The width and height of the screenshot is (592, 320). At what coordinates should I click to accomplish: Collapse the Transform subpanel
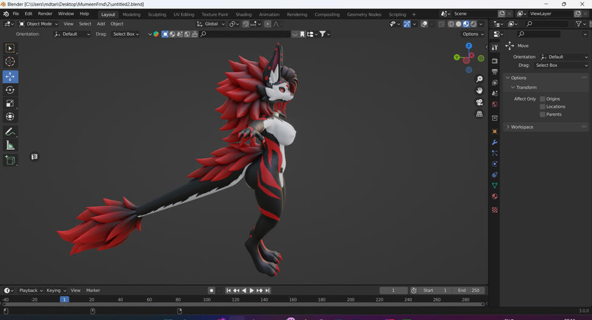524,87
